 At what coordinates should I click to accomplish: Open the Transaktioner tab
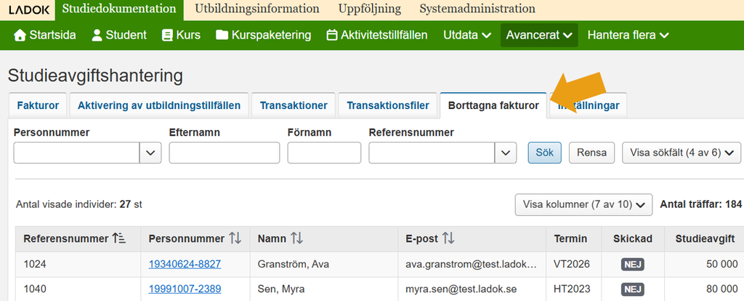click(294, 105)
